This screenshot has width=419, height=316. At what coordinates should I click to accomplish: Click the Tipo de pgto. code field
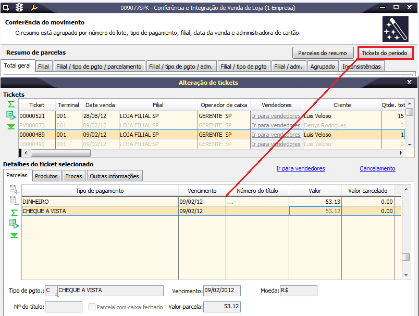(x=51, y=291)
